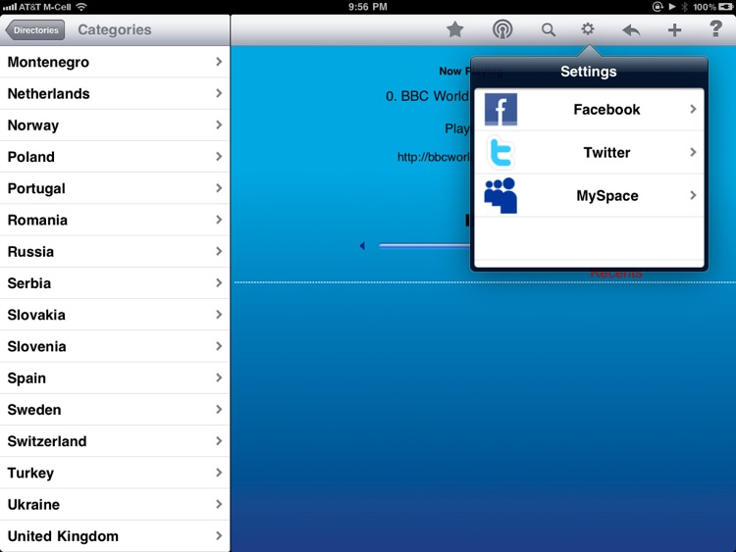Image resolution: width=736 pixels, height=552 pixels.
Task: Select United Kingdom in the list
Action: coord(115,536)
